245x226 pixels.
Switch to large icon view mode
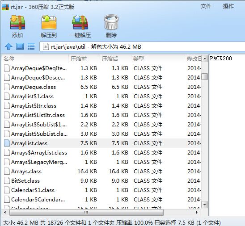click(20, 46)
